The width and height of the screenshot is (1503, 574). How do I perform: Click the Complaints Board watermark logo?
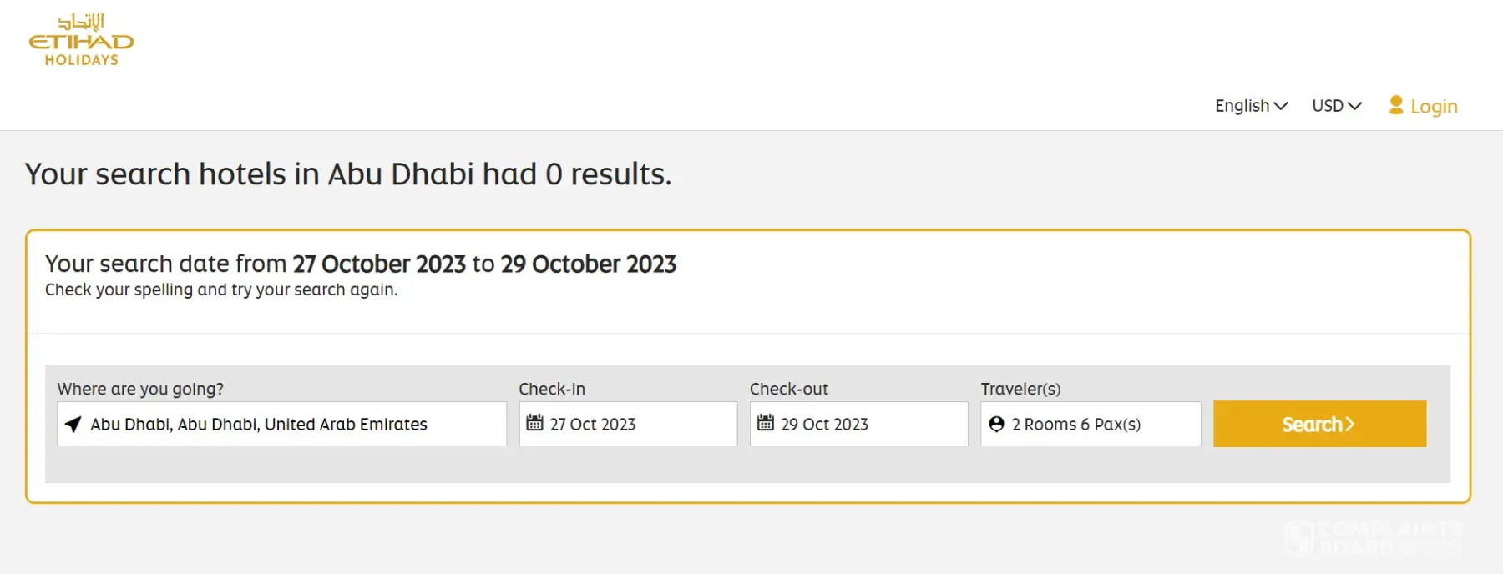(x=1374, y=538)
